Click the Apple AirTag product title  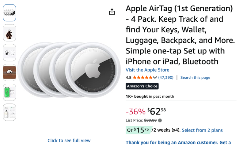[180, 35]
